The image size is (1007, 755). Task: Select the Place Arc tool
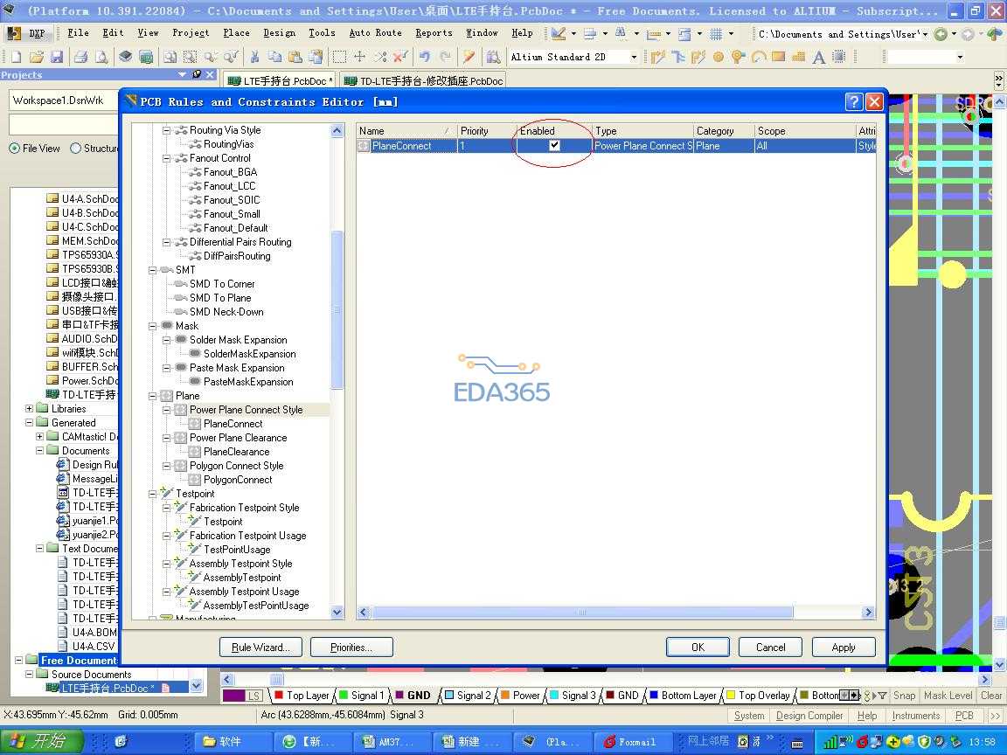(x=759, y=57)
